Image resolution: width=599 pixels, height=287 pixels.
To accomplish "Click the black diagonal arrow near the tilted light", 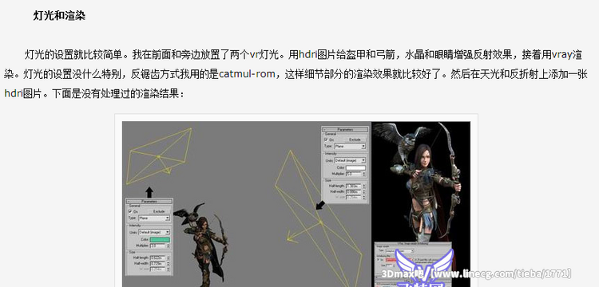I will click(320, 205).
